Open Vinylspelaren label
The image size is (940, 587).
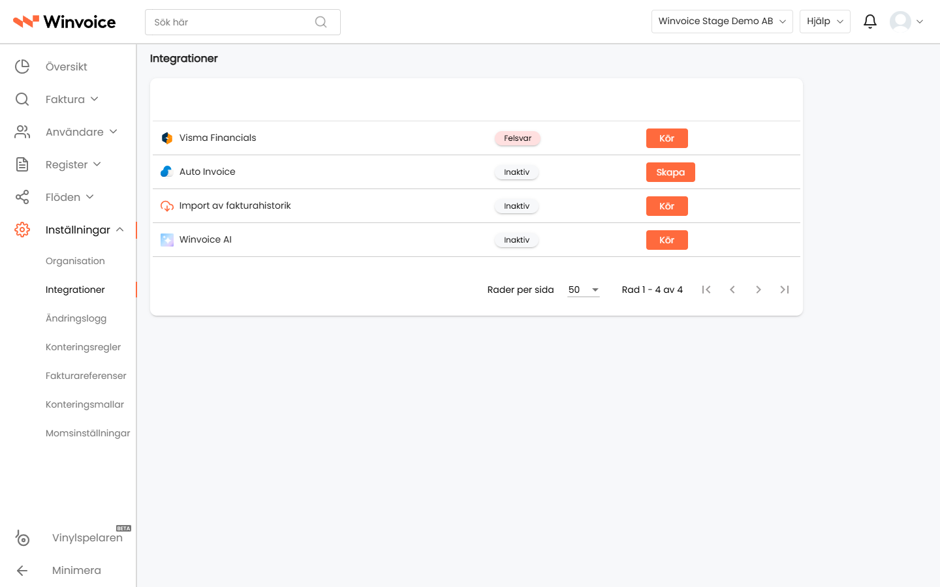point(87,538)
